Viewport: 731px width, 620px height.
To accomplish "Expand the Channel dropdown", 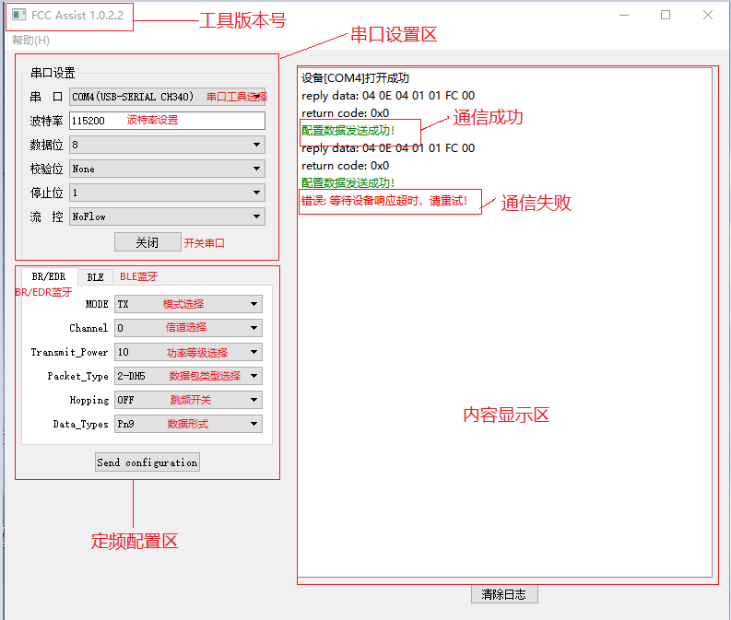I will tap(188, 328).
